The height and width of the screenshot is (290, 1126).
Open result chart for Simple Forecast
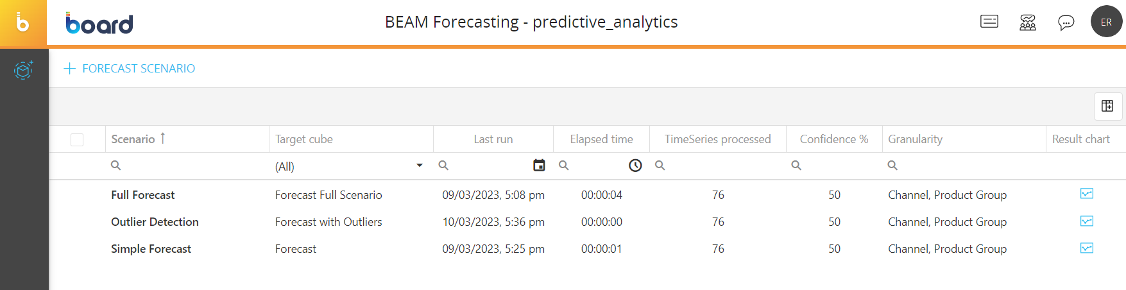(x=1086, y=248)
